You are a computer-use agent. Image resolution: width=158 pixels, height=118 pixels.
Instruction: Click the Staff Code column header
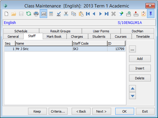(90, 43)
